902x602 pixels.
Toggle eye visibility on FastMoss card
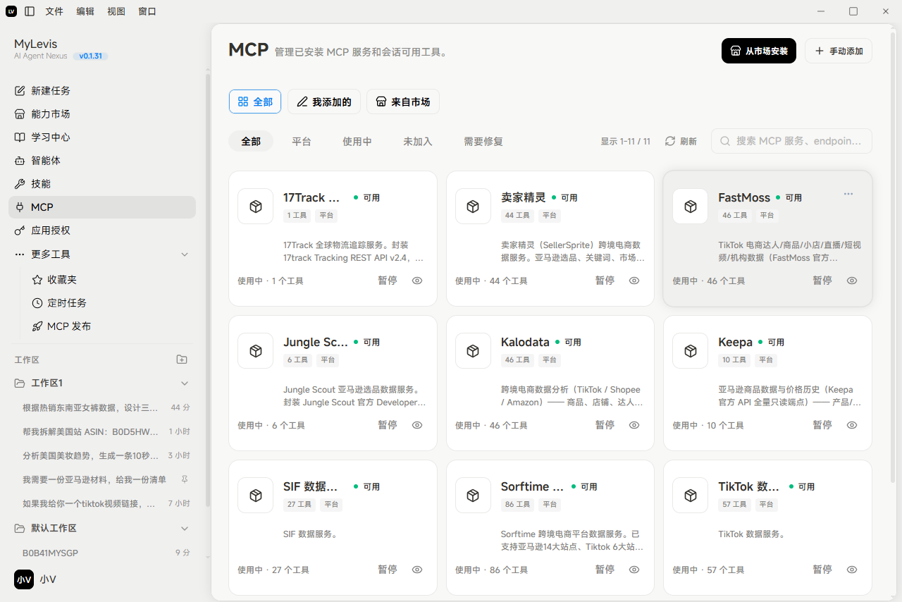tap(852, 281)
